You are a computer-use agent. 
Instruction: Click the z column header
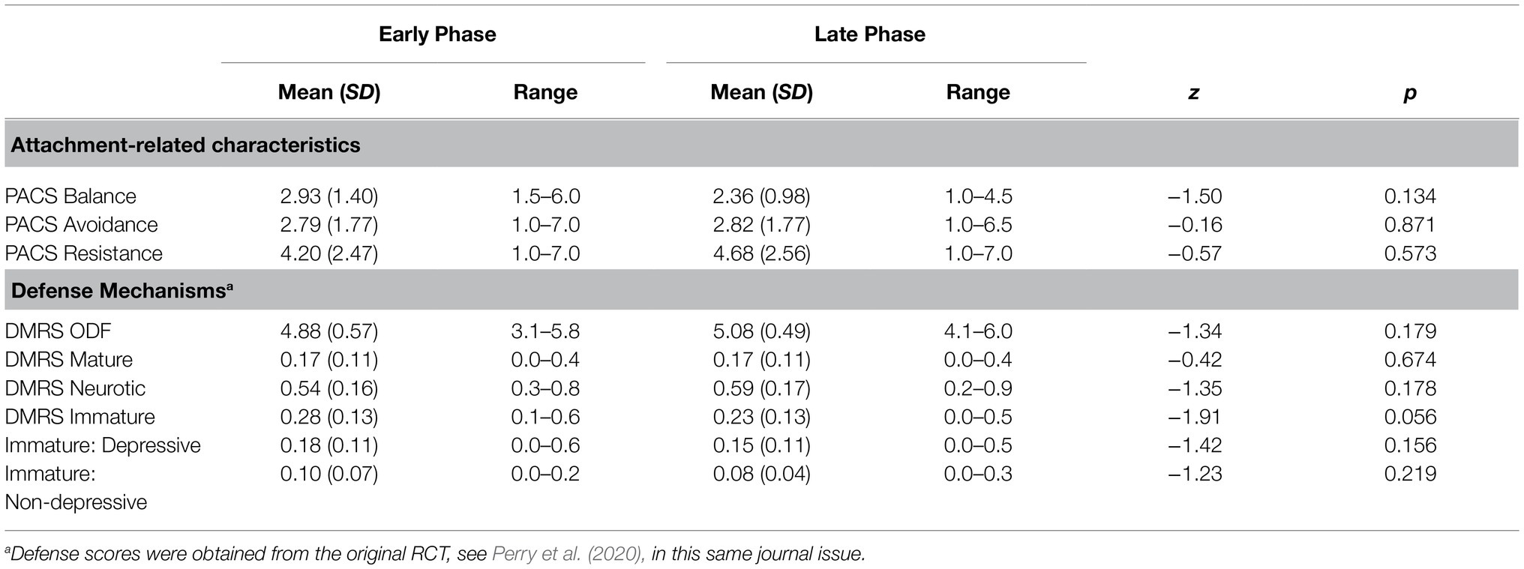pos(1194,93)
